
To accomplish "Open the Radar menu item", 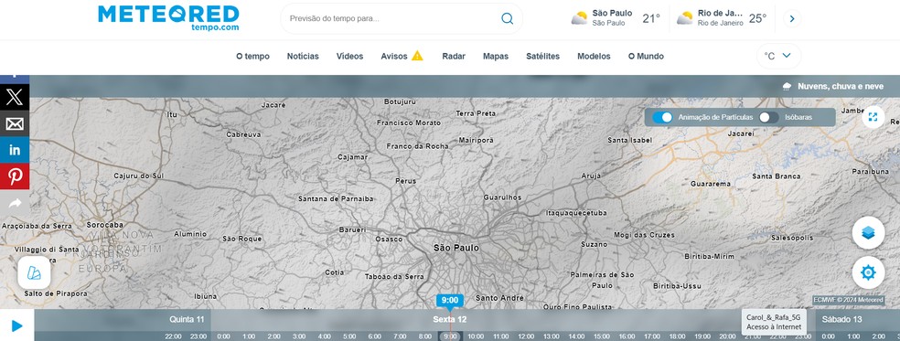I will (x=454, y=57).
